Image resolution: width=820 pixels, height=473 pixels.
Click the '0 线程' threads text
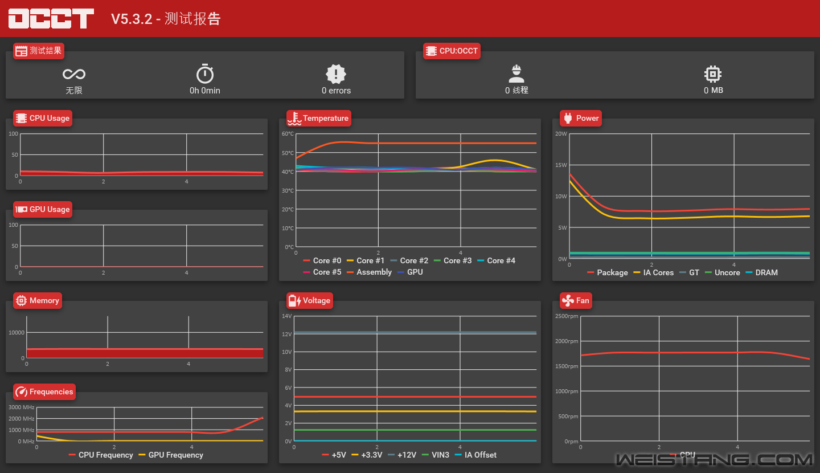pos(516,91)
